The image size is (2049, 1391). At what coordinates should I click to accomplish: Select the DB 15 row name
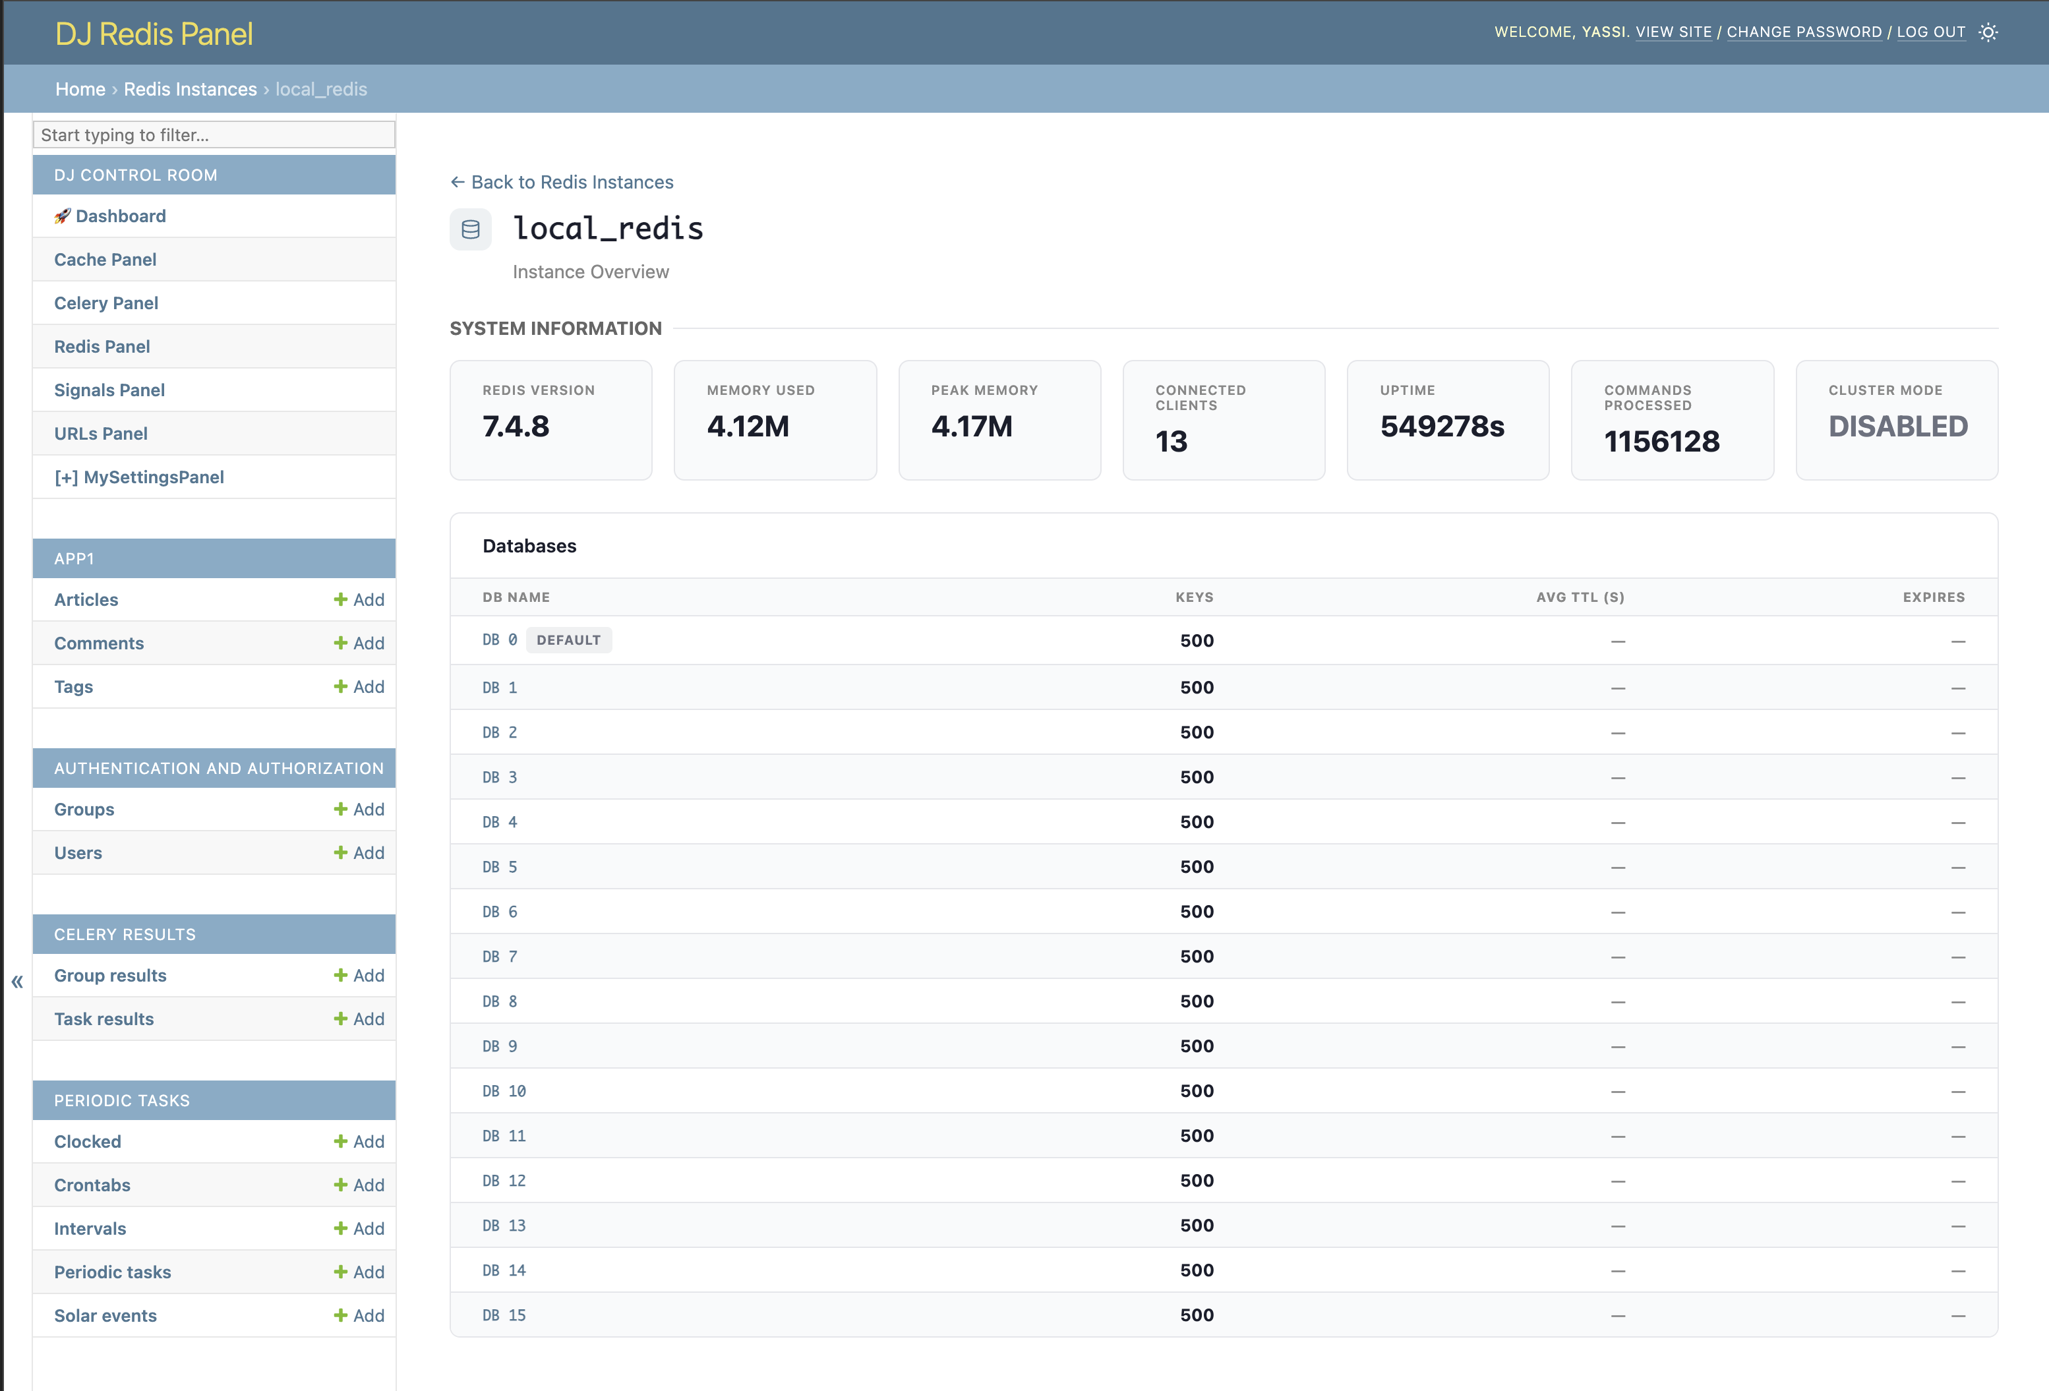(504, 1315)
